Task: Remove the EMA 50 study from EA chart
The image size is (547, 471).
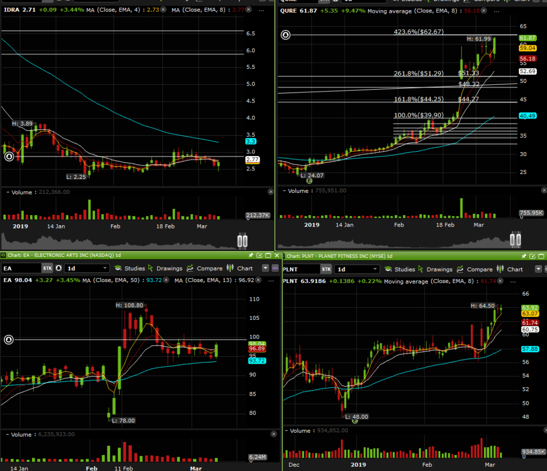Action: point(167,280)
